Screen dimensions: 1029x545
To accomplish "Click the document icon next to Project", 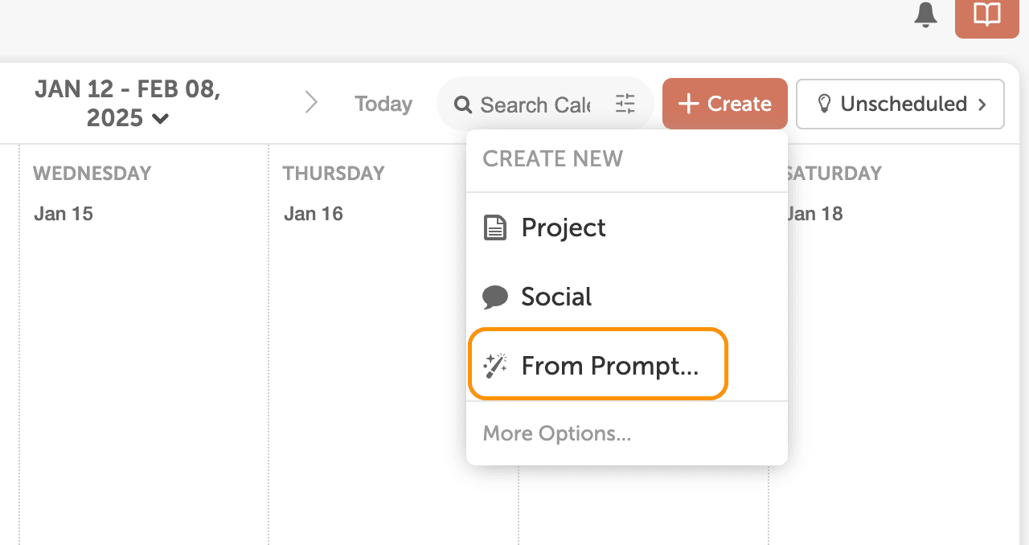I will 496,227.
